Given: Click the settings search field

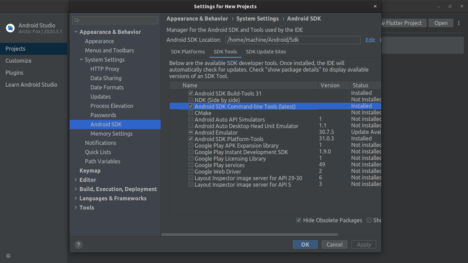Looking at the screenshot, I should coord(115,20).
